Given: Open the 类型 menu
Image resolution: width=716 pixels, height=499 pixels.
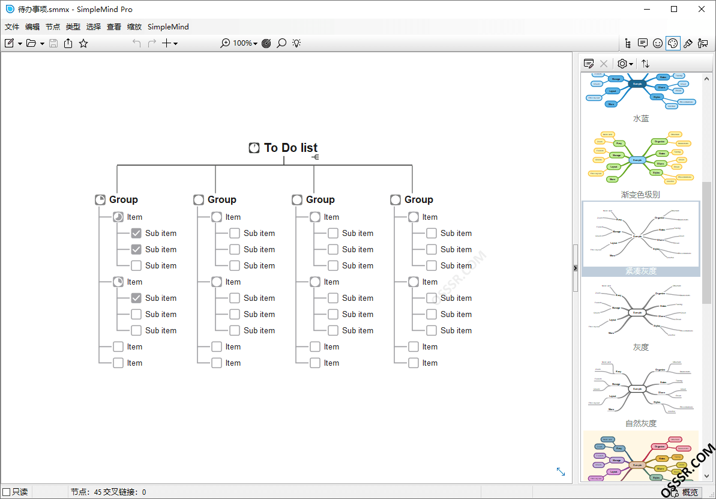Looking at the screenshot, I should (73, 27).
